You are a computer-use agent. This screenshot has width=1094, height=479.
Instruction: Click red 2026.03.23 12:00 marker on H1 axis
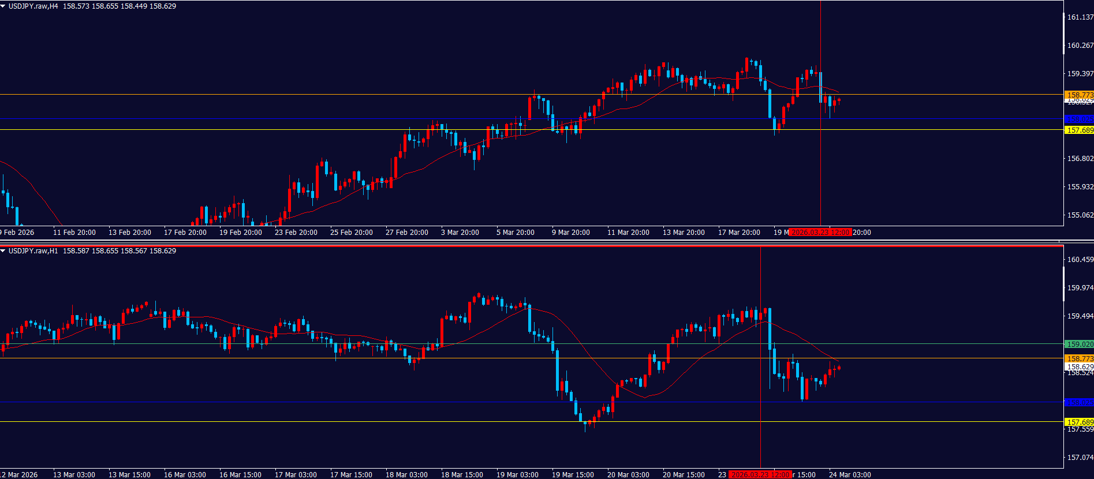click(x=760, y=475)
